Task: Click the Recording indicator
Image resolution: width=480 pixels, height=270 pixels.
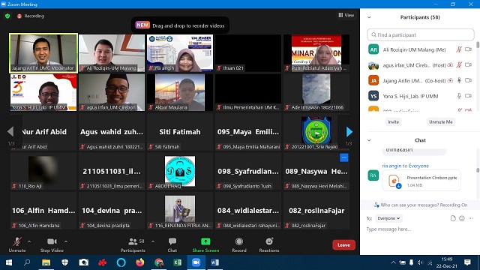Action: coord(31,16)
